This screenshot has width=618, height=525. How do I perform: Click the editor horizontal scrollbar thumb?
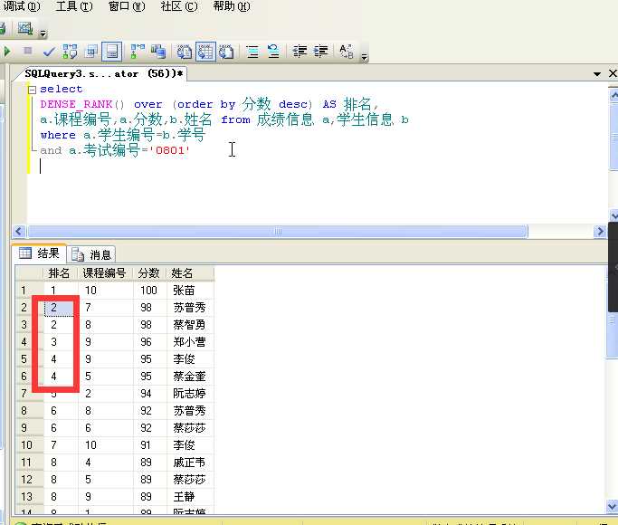[x=278, y=231]
